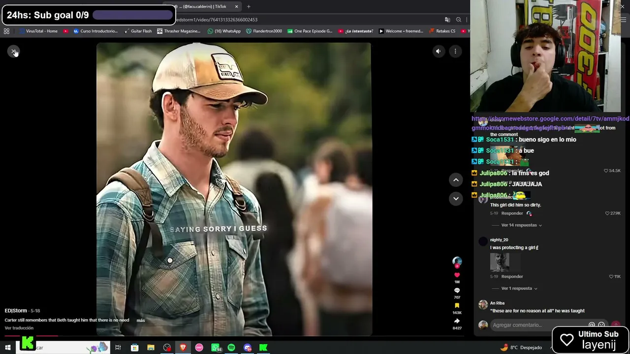Image resolution: width=630 pixels, height=354 pixels.
Task: Open osu! from the taskbar
Action: coord(199,348)
